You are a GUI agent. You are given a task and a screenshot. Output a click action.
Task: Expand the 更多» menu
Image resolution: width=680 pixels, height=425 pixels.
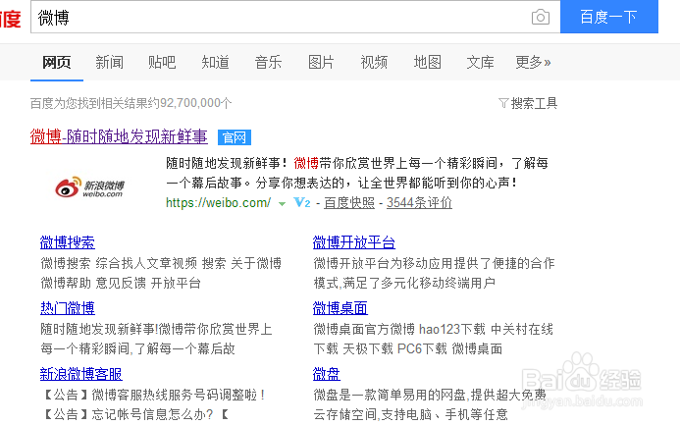(x=533, y=63)
